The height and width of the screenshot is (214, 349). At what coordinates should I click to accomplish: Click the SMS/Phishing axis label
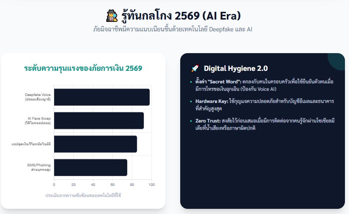(x=39, y=168)
